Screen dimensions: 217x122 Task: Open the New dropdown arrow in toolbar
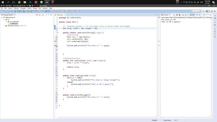[x=4, y=11]
